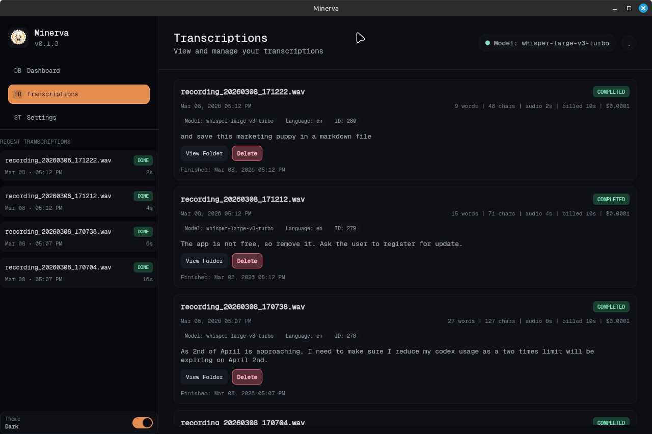Click DONE badge on recording_20260308_171222.wav sidebar entry
The height and width of the screenshot is (434, 652).
click(x=143, y=160)
